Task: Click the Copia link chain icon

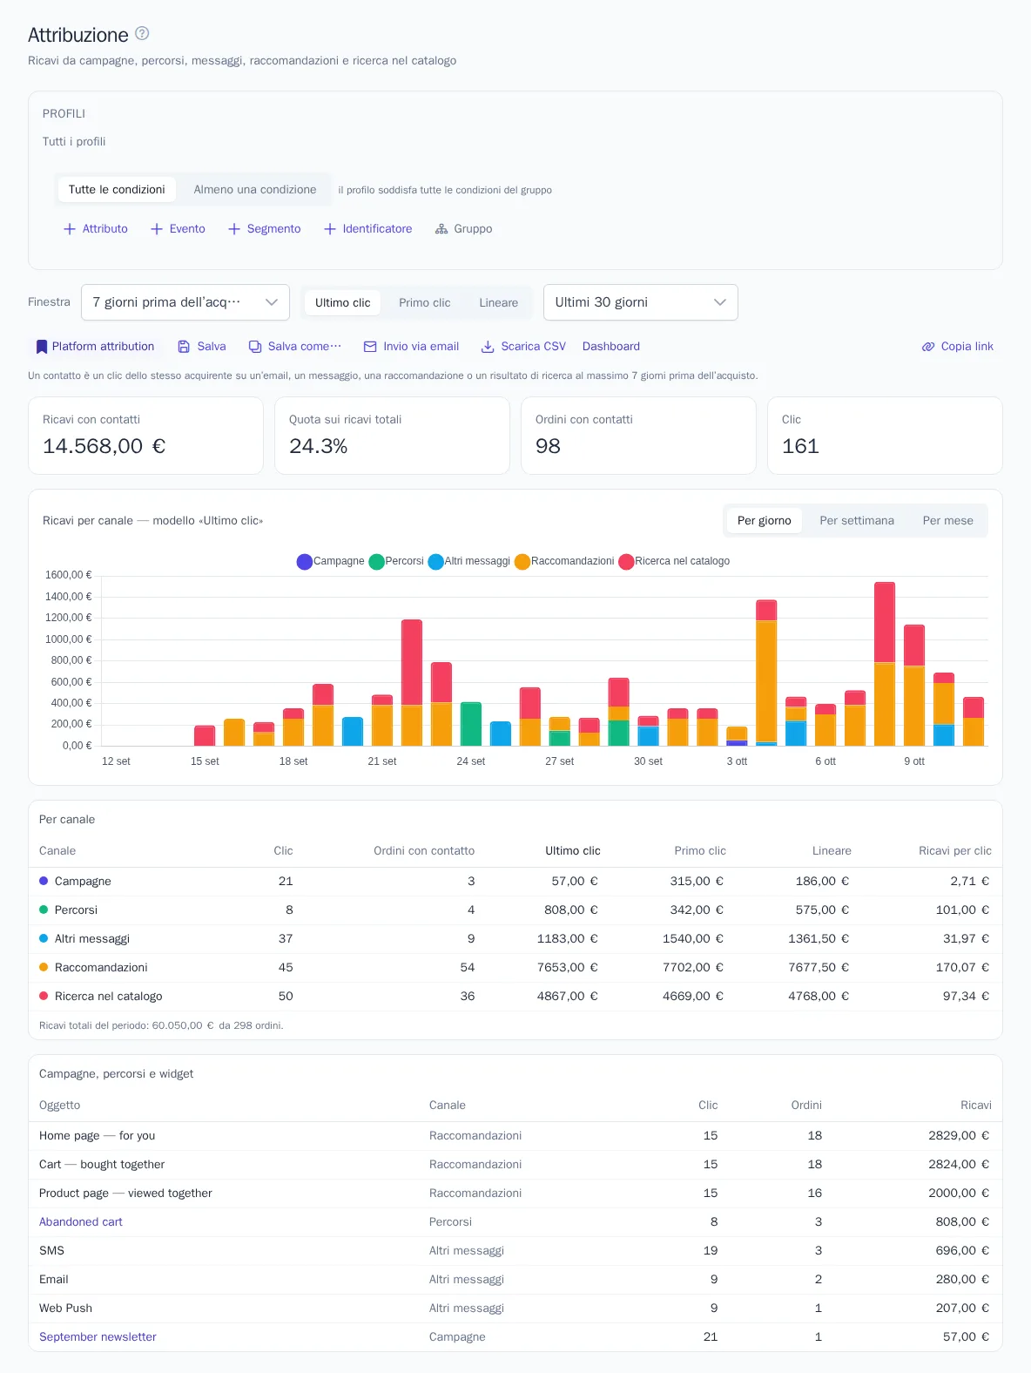Action: tap(928, 347)
